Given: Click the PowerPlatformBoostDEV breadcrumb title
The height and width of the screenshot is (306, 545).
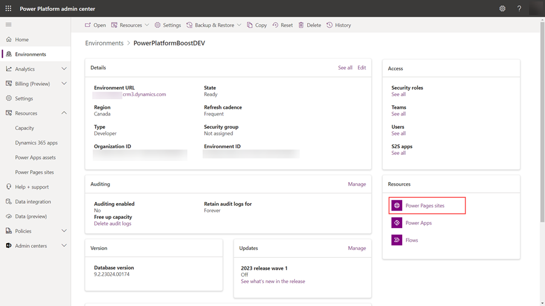Looking at the screenshot, I should [170, 43].
